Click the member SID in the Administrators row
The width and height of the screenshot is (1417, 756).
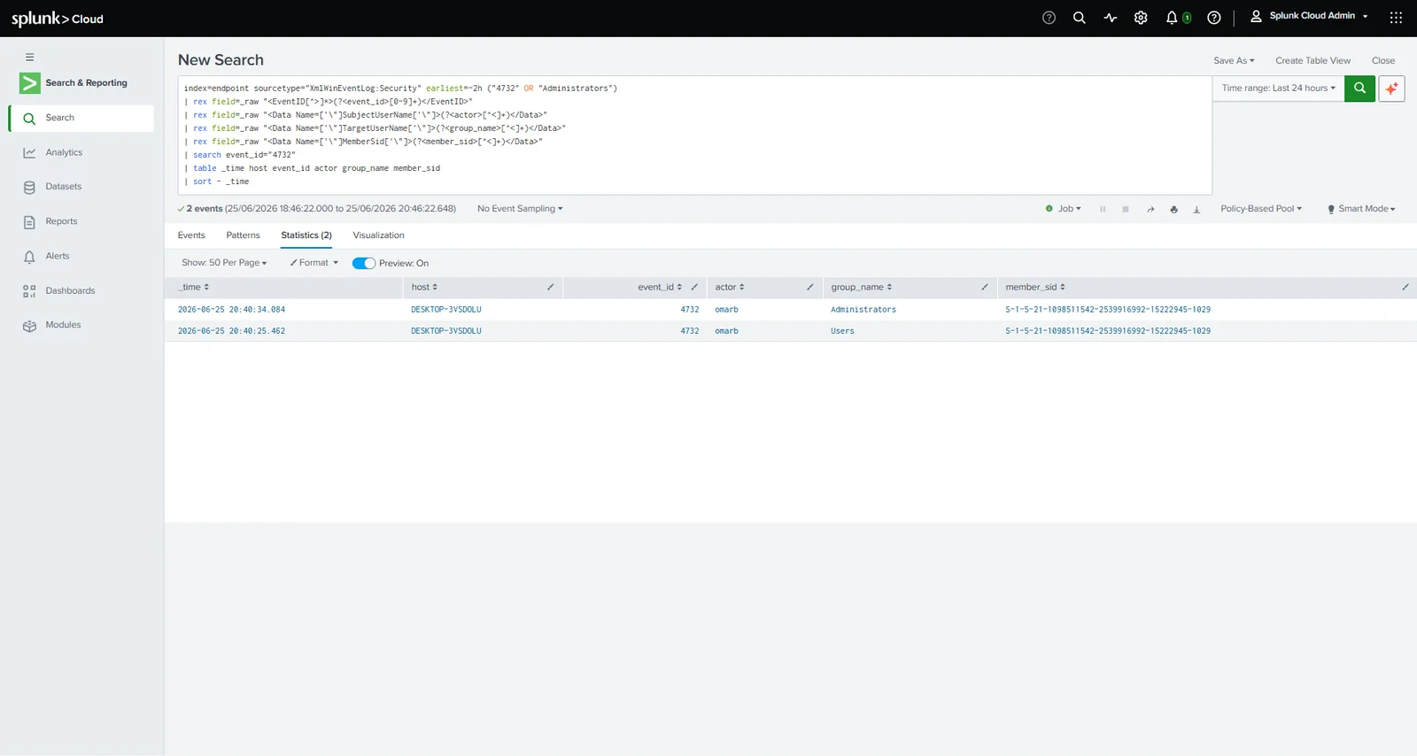(1108, 310)
